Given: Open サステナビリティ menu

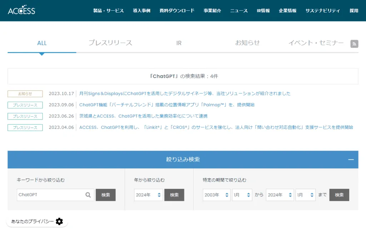Looking at the screenshot, I should (323, 11).
